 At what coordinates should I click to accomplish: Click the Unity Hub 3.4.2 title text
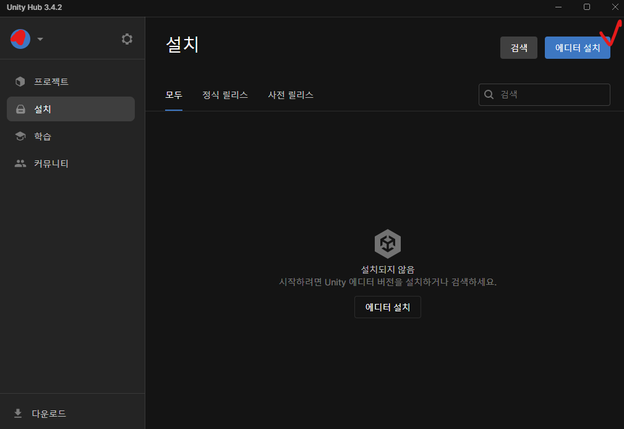coord(34,7)
